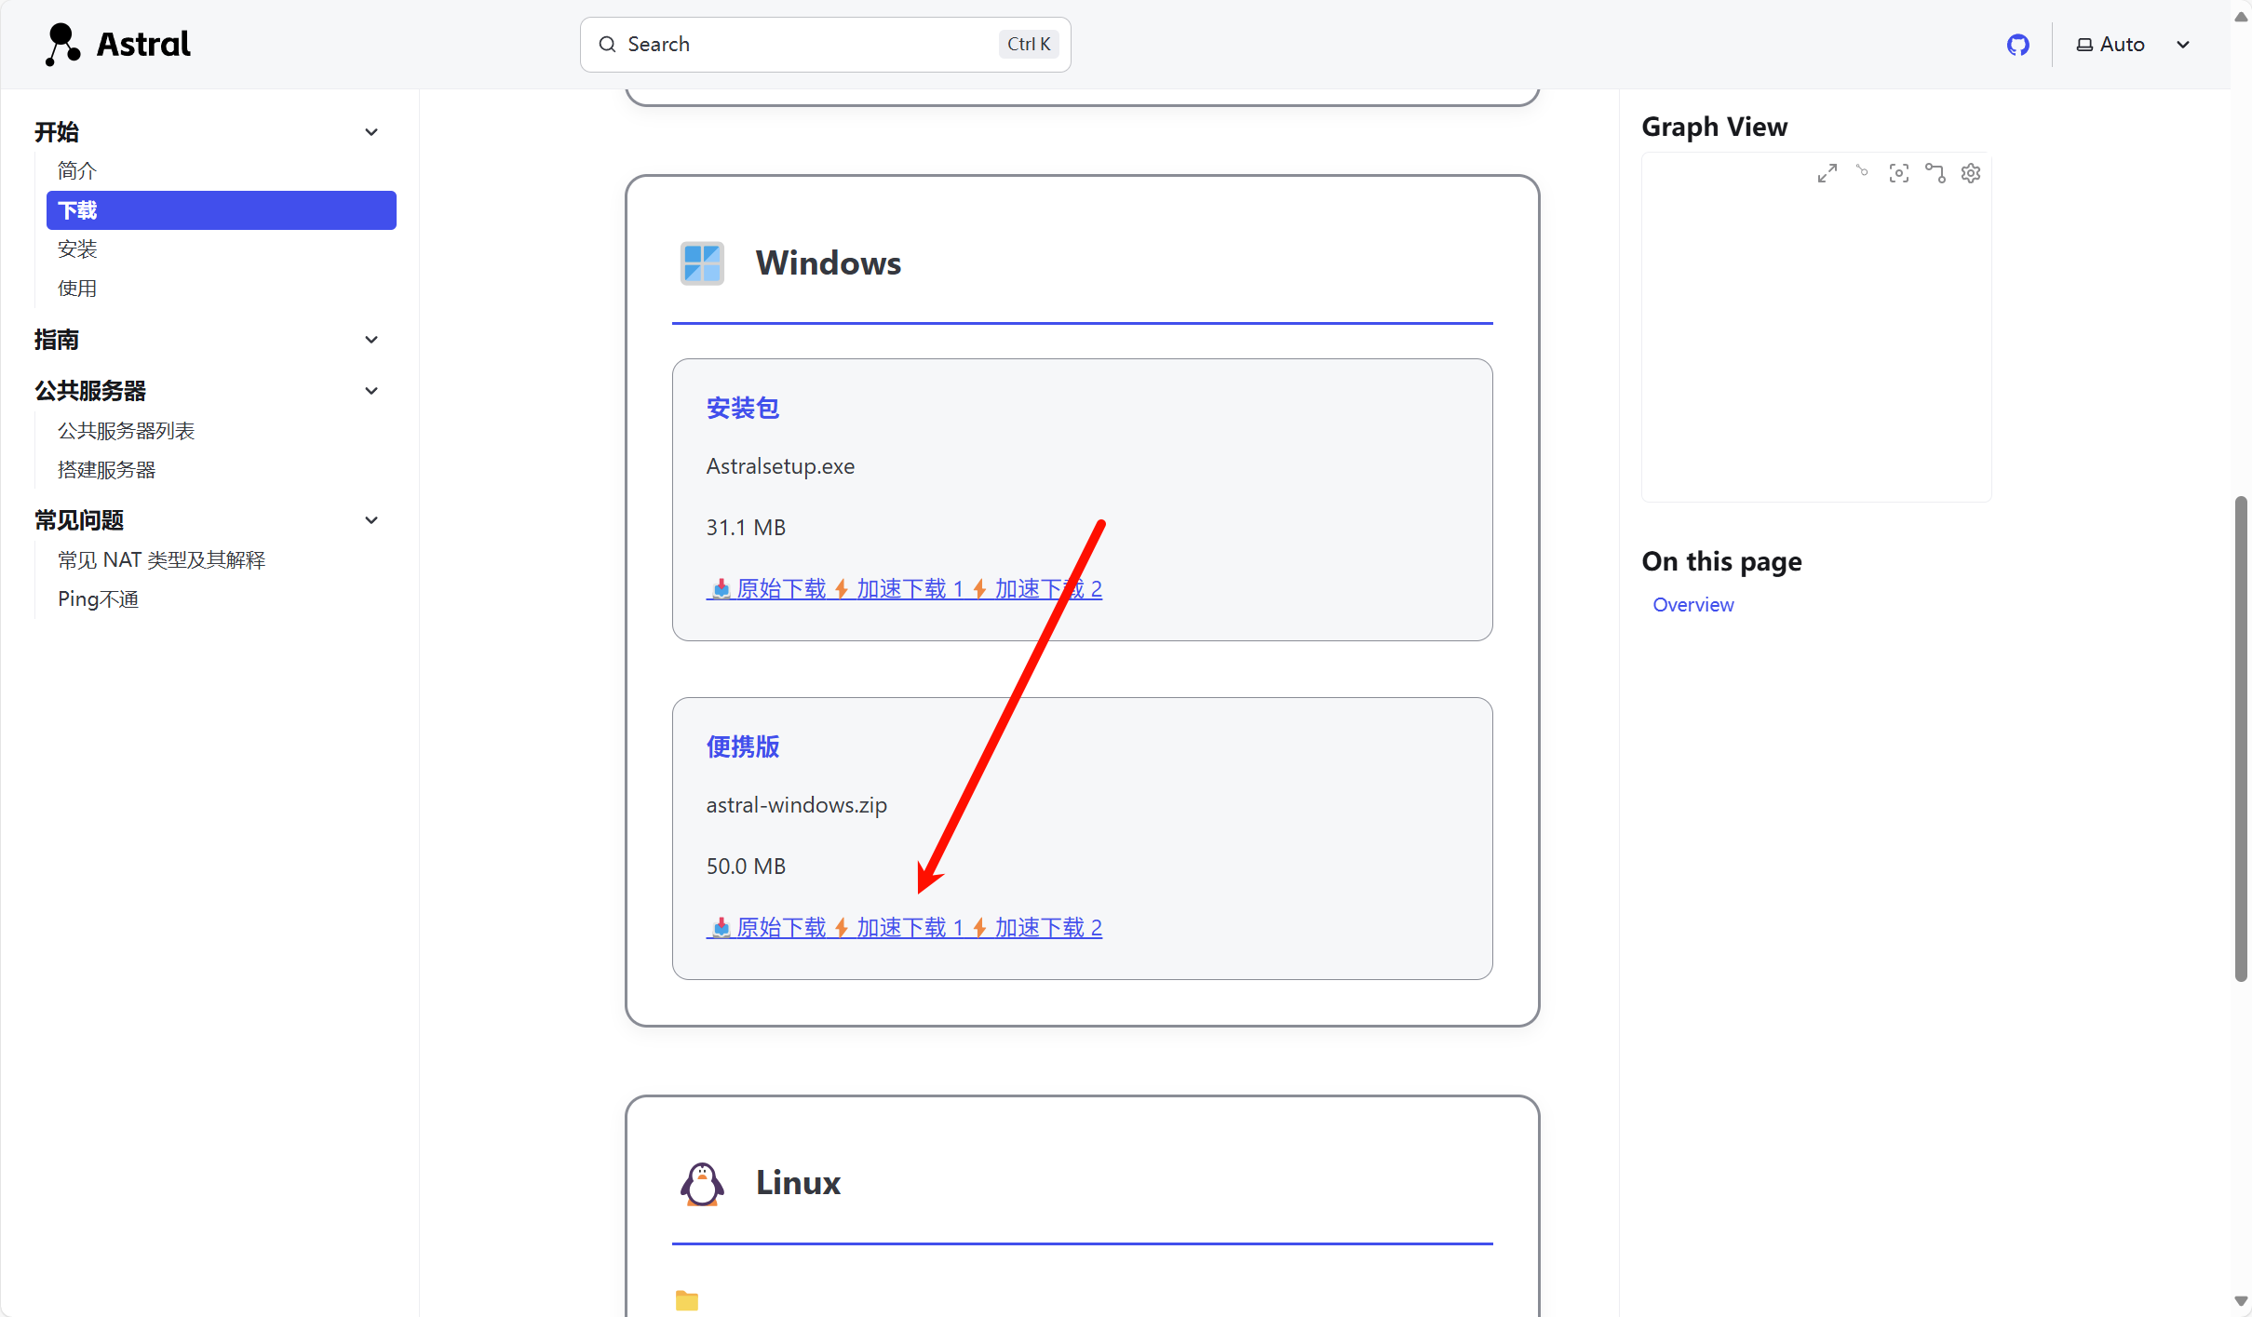Click the astral-windows.zip file name
The height and width of the screenshot is (1317, 2252).
pyautogui.click(x=796, y=805)
